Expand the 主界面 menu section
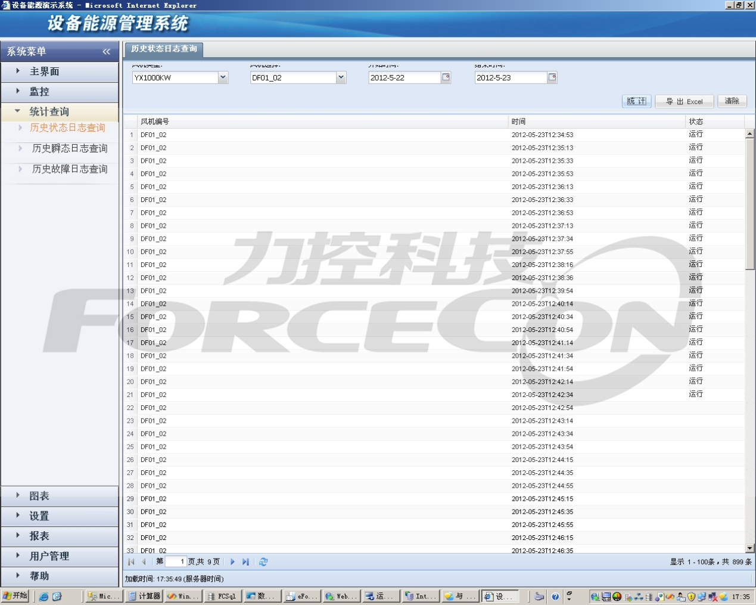 (x=60, y=72)
